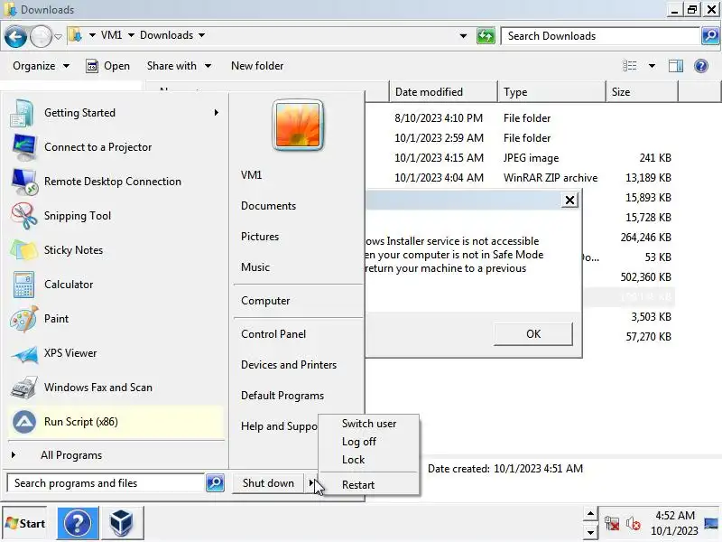This screenshot has width=722, height=542.
Task: Focus Search programs and files box
Action: [106, 483]
